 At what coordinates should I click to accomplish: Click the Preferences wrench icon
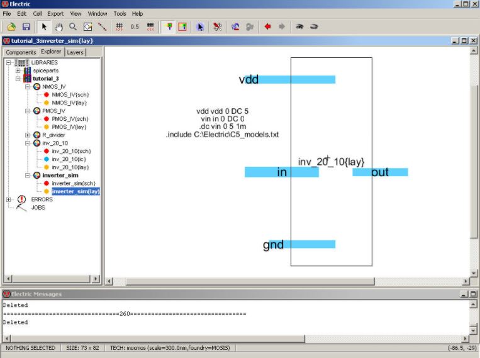(217, 26)
